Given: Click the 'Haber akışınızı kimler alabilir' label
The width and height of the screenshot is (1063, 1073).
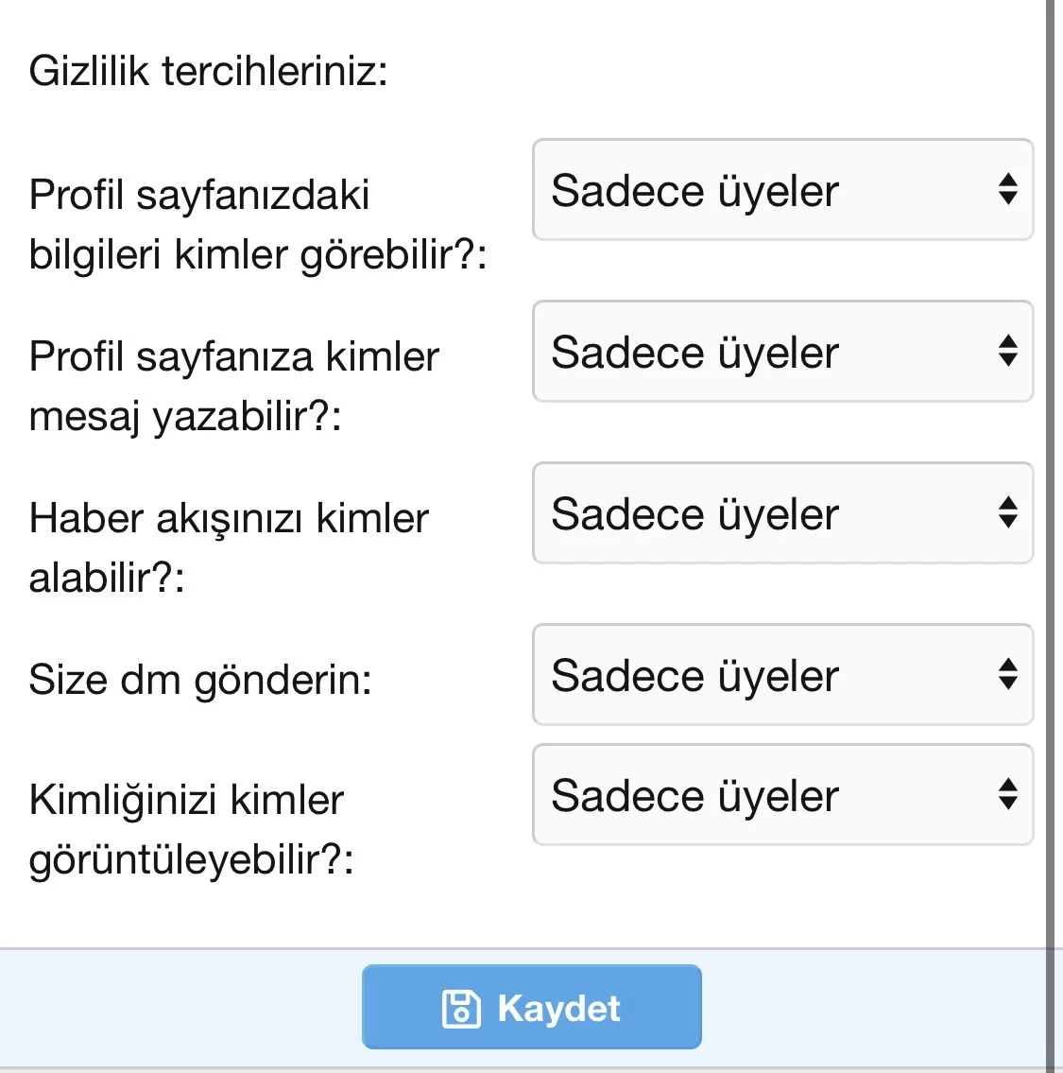Looking at the screenshot, I should point(229,547).
